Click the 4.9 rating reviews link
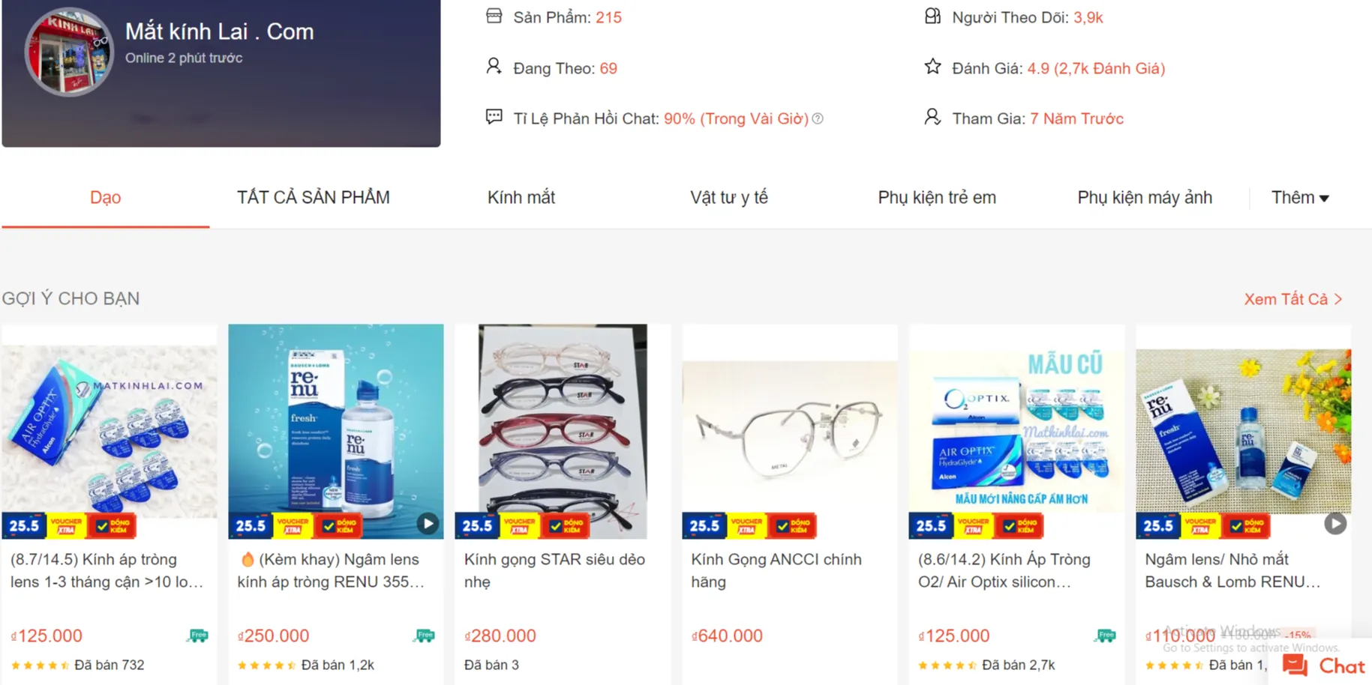The image size is (1372, 685). (1095, 68)
